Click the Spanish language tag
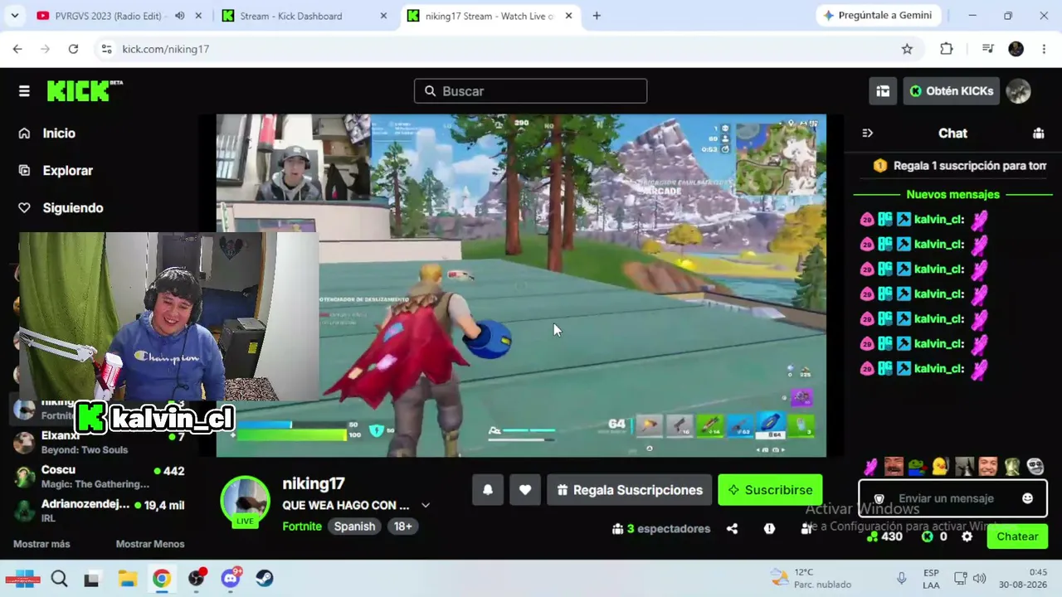Viewport: 1062px width, 597px height. point(354,527)
